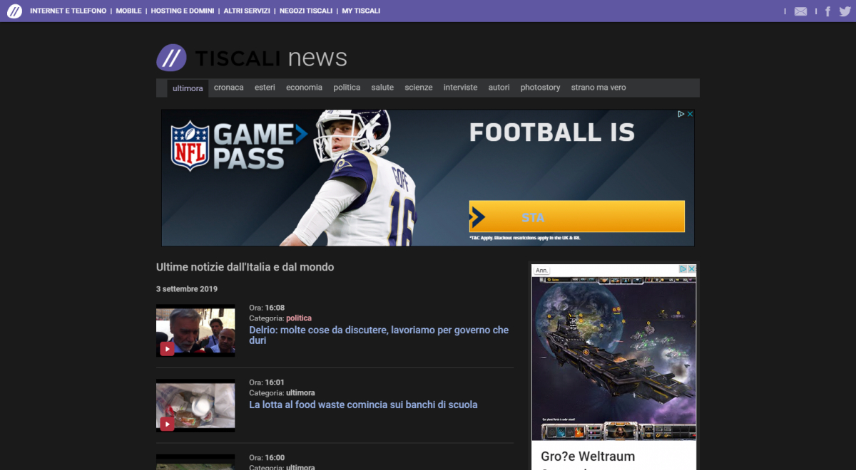Switch to the interviste tab
856x470 pixels.
(x=461, y=88)
